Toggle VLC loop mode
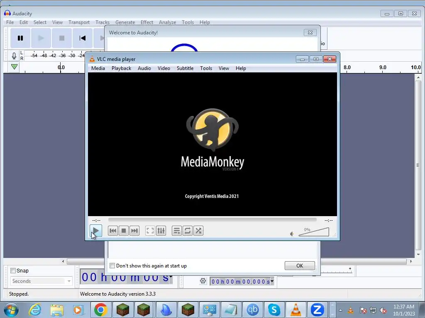This screenshot has height=318, width=425. pos(188,231)
